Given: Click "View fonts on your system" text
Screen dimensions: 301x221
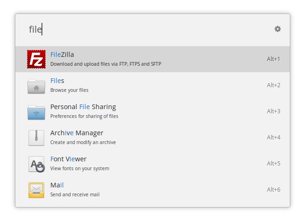Looking at the screenshot, I should tap(80, 168).
